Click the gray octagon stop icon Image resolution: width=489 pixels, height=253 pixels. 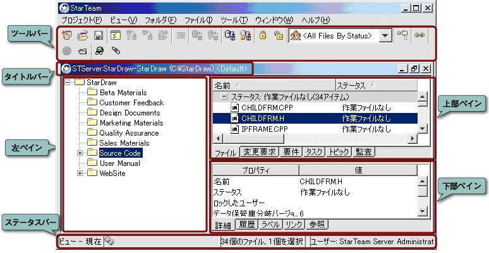[x=66, y=50]
